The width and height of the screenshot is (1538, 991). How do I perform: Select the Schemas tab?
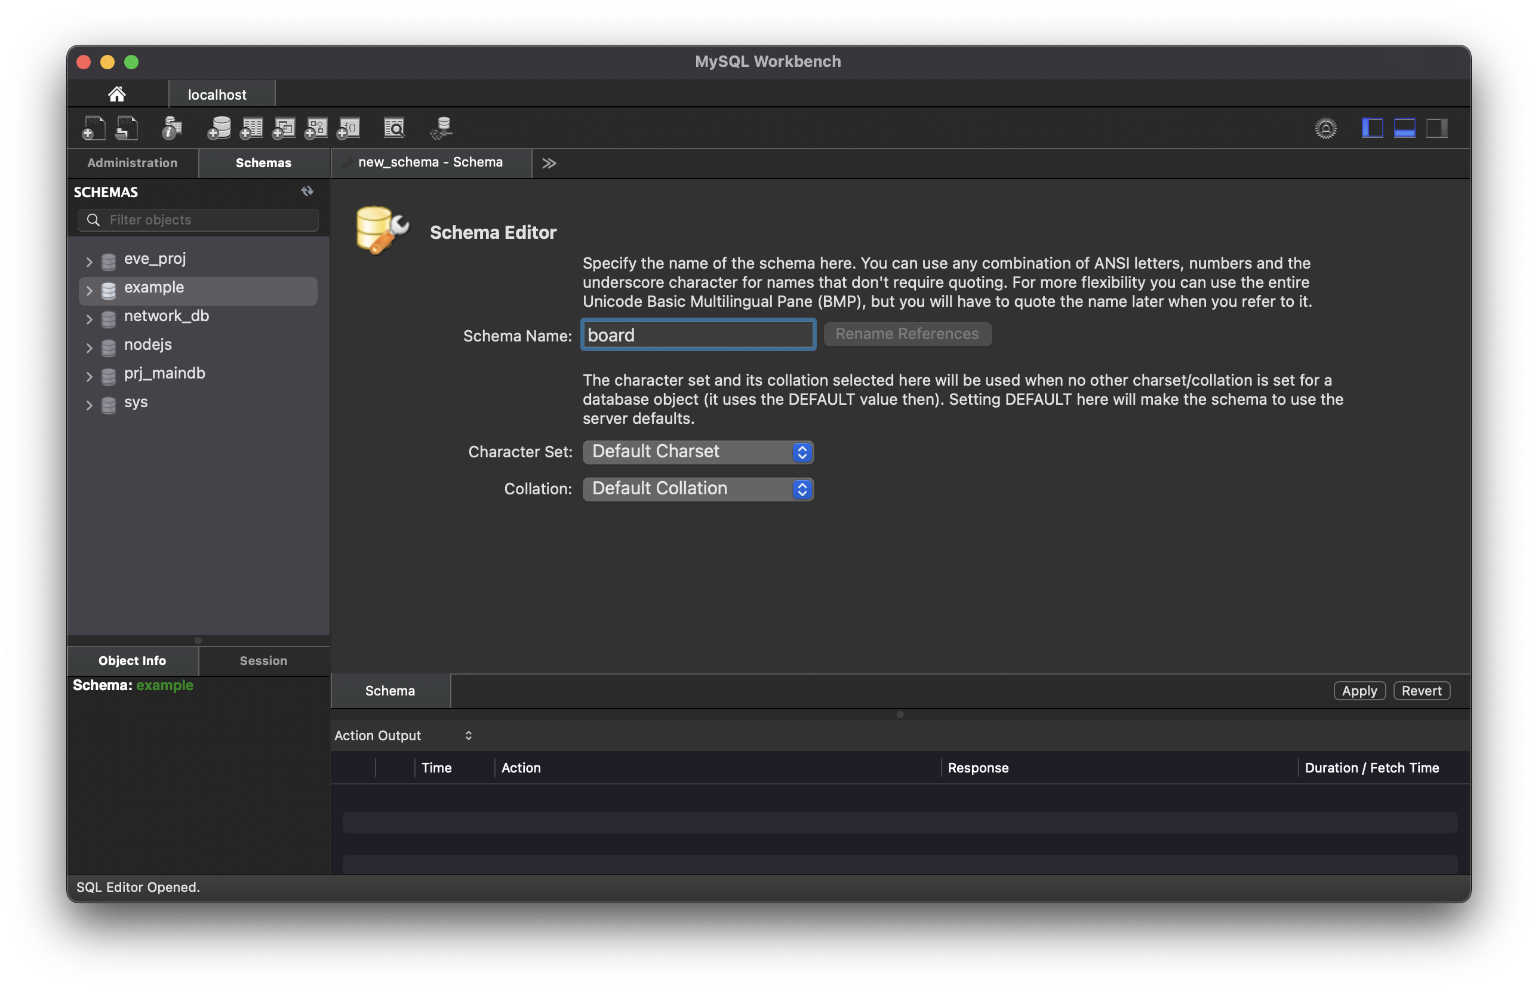[263, 163]
